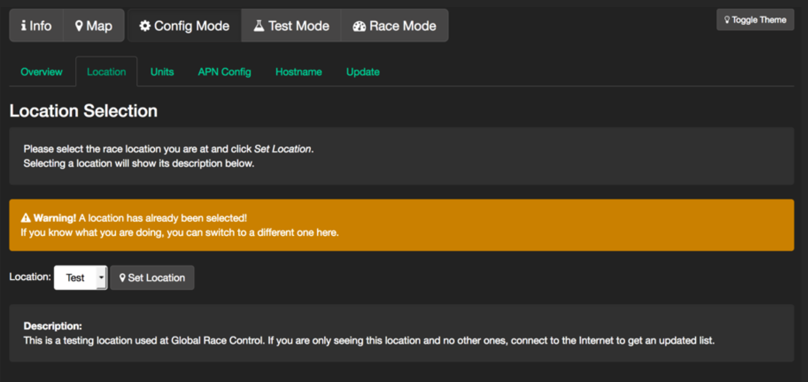Expand the Location dropdown arrow
The width and height of the screenshot is (808, 382).
tap(102, 277)
